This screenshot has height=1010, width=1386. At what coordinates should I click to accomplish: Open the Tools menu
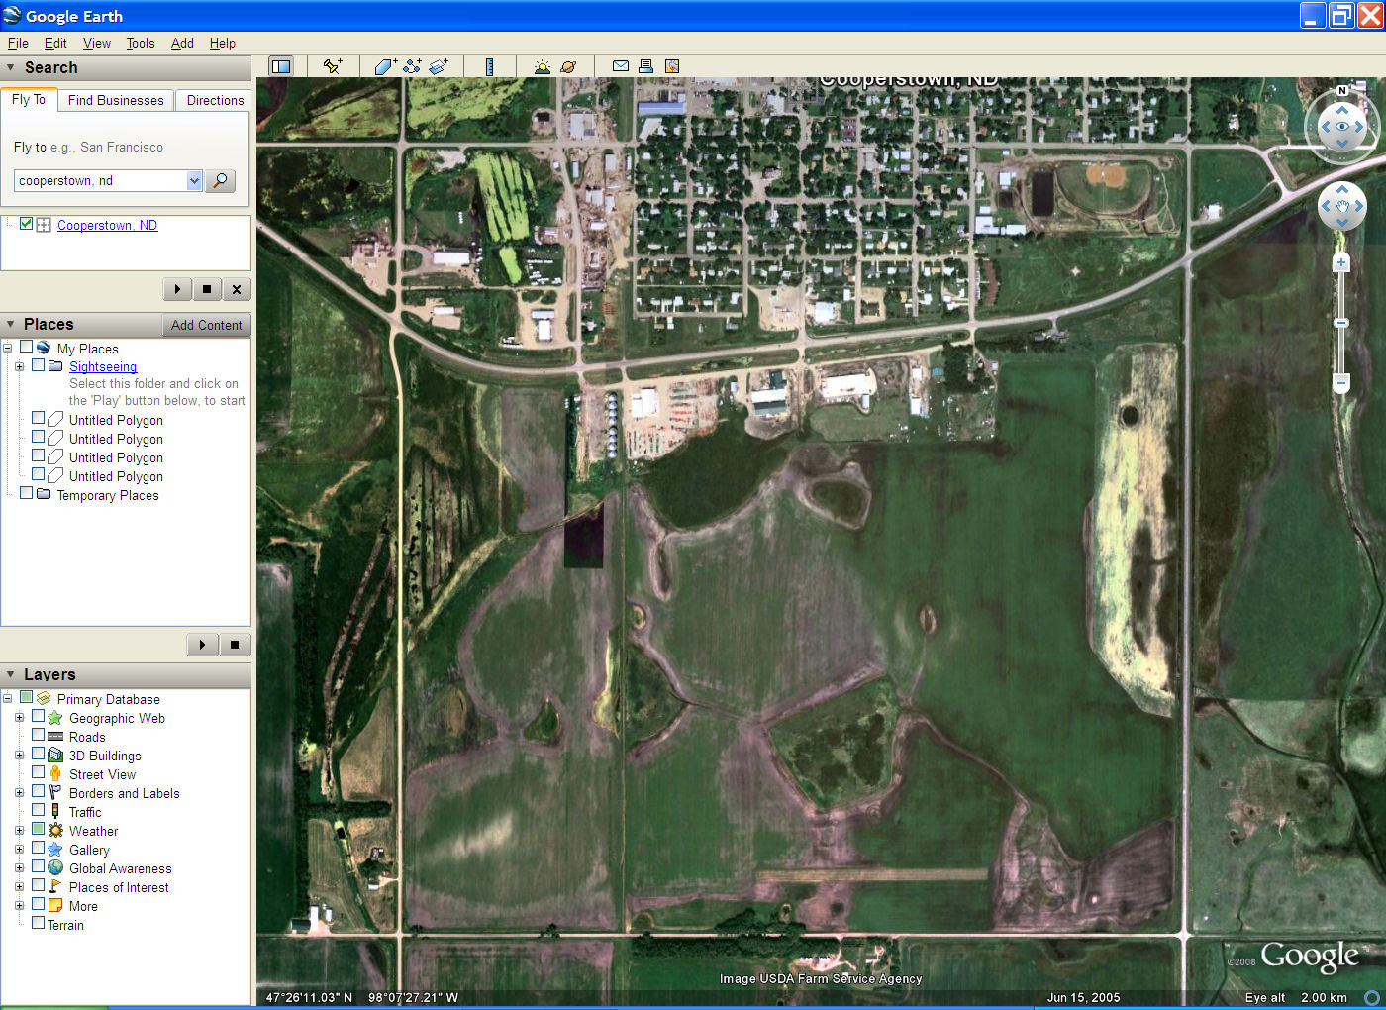click(x=141, y=43)
